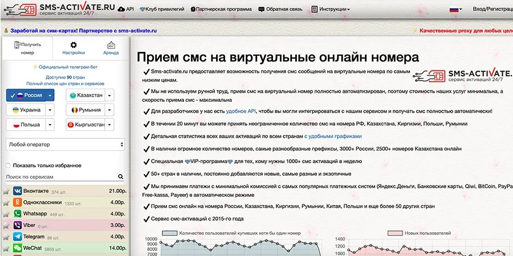Open Партнерская программа menu item

pyautogui.click(x=221, y=9)
